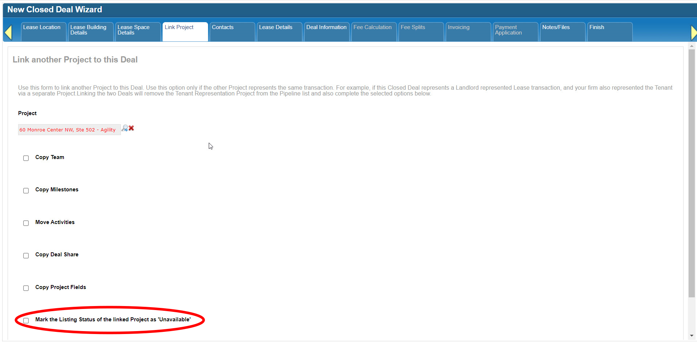The height and width of the screenshot is (342, 697).
Task: Select the Notes/Files tab
Action: 562,32
